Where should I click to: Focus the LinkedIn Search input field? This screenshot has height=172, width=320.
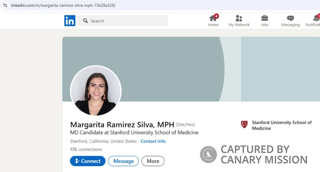(123, 21)
